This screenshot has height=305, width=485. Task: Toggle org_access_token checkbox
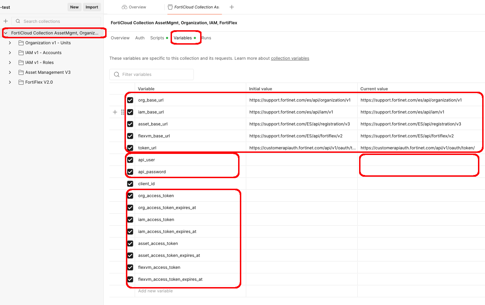click(130, 196)
